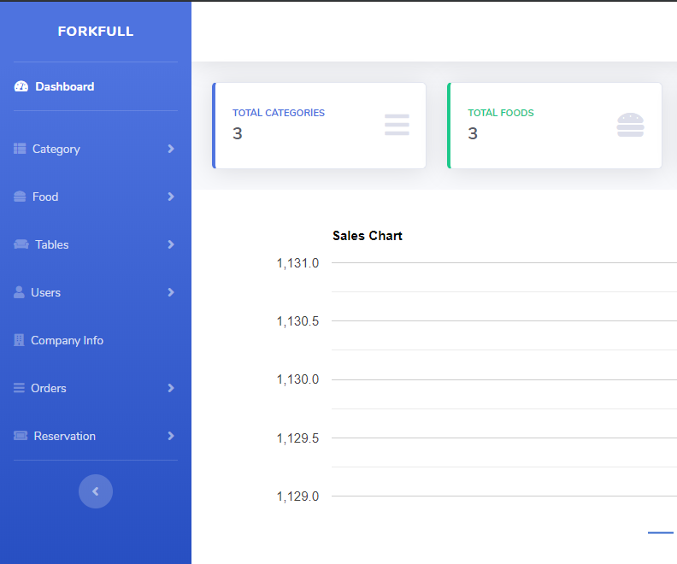677x564 pixels.
Task: Open the Food menu label
Action: point(45,197)
